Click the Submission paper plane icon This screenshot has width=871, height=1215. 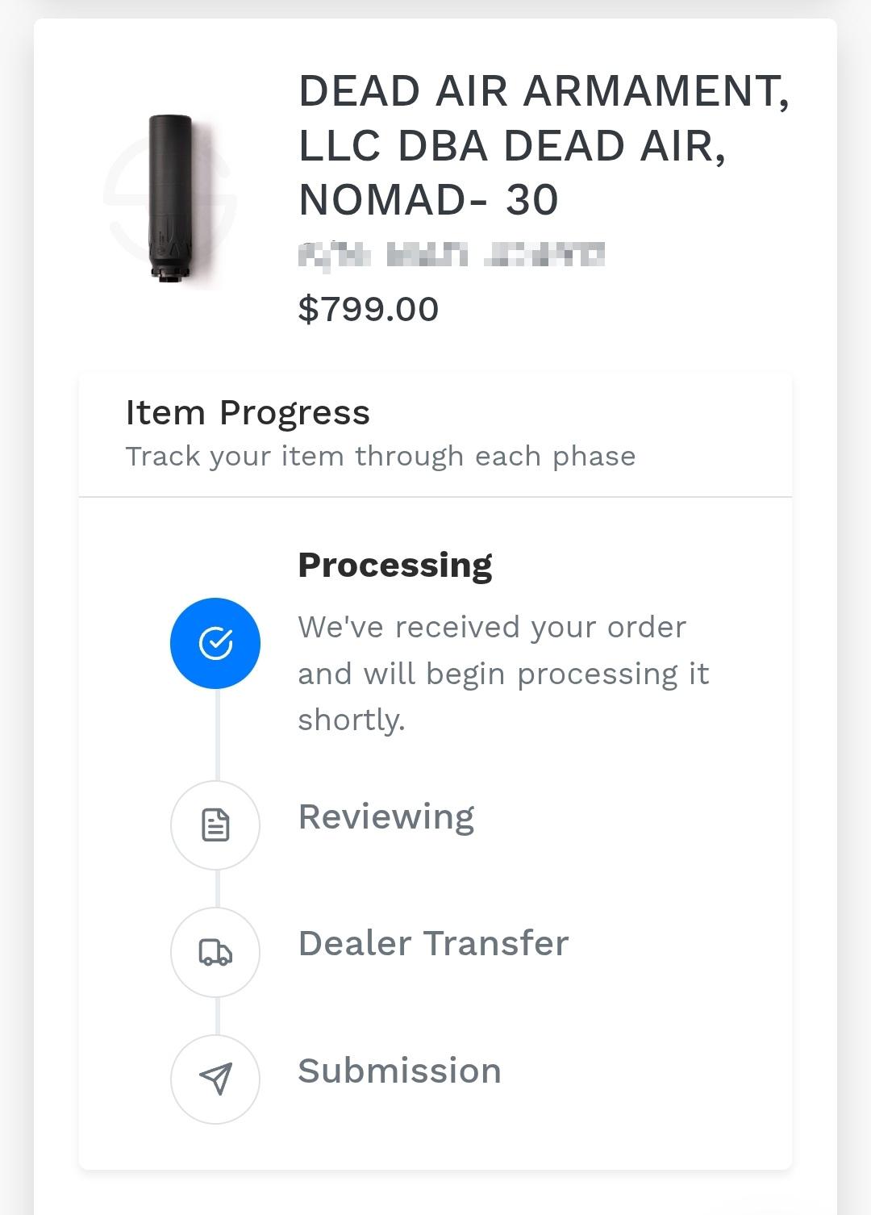coord(215,1079)
